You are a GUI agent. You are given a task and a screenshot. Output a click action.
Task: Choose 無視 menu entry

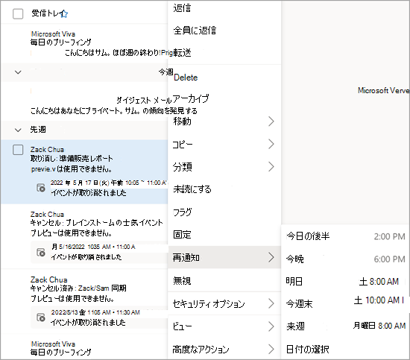tap(224, 281)
